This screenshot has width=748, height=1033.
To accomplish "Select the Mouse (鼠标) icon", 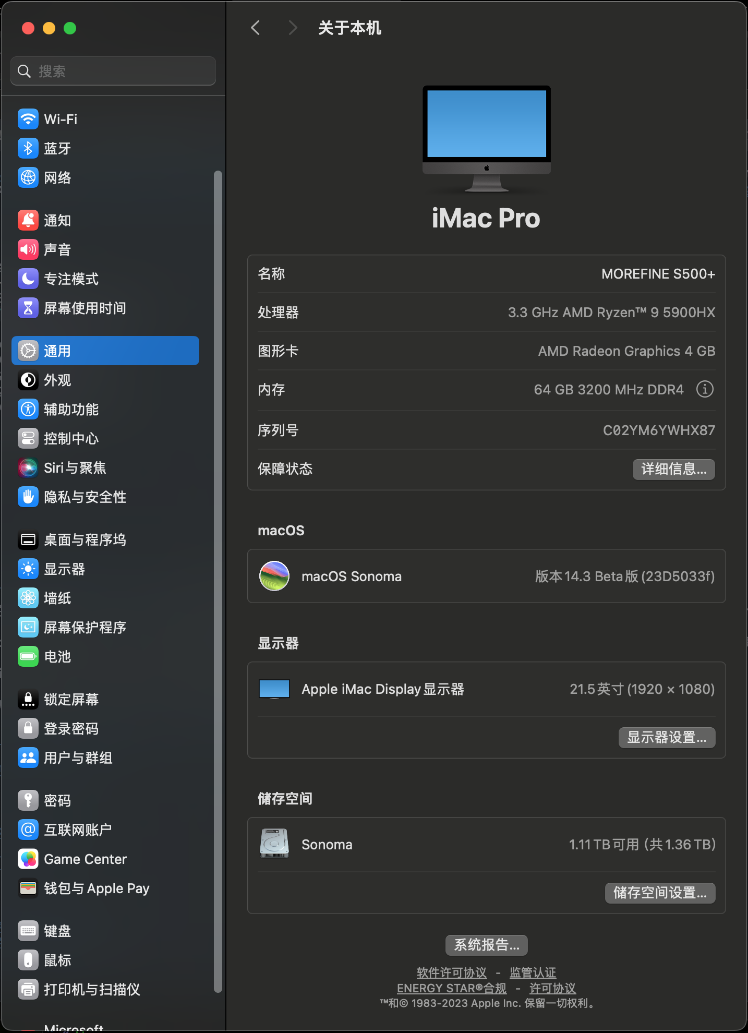I will click(28, 960).
